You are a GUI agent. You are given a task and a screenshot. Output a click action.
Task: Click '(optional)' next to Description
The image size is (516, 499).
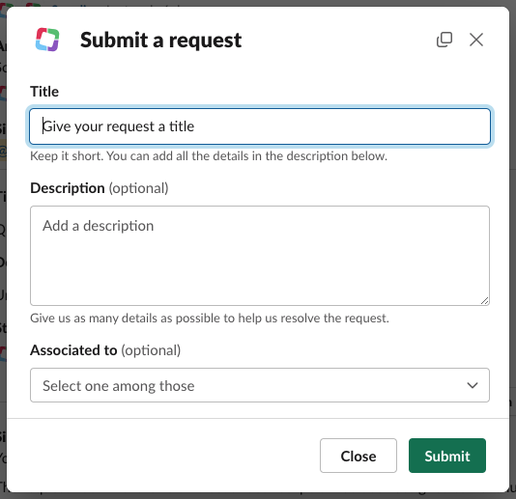click(x=138, y=188)
